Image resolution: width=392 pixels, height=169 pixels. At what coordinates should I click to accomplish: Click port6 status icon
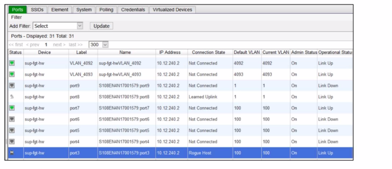tap(11, 119)
